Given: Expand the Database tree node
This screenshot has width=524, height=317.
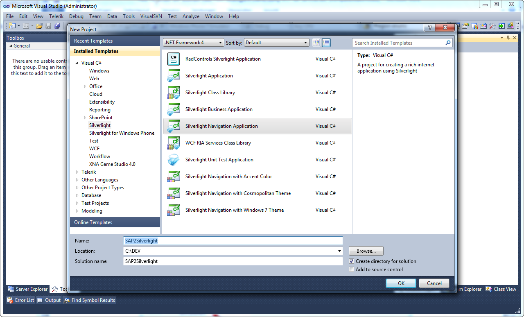Looking at the screenshot, I should (77, 195).
